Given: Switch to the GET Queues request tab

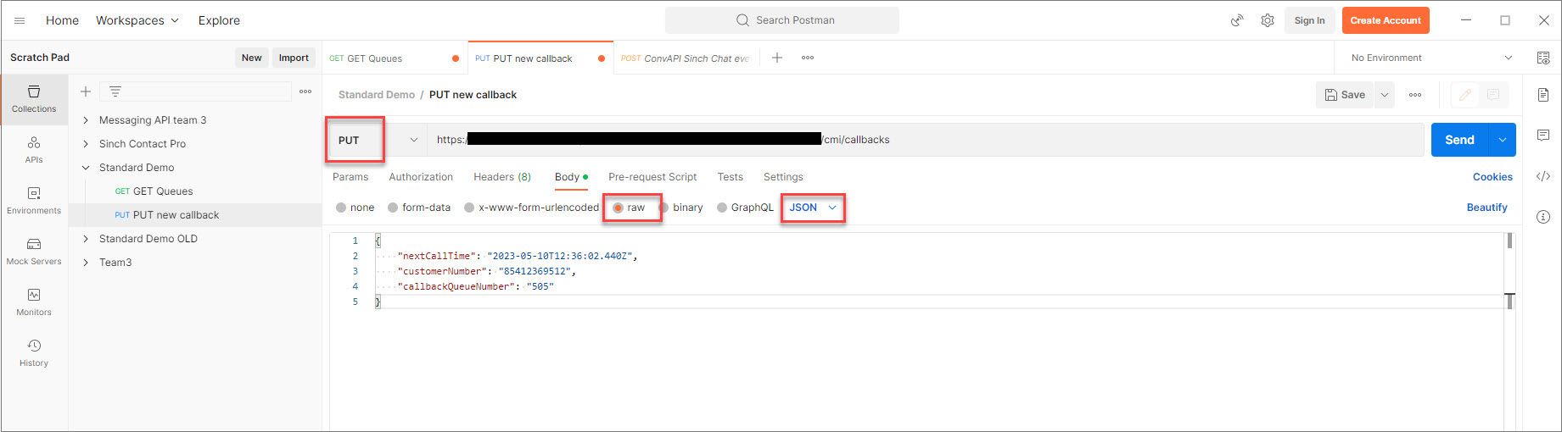Looking at the screenshot, I should (x=395, y=58).
